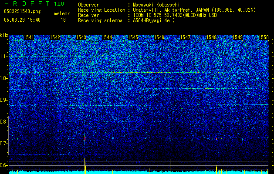Click the Ogata-vill. Akita-Pref. JAPAN location text
Image resolution: width=274 pixels, height=174 pixels.
point(194,10)
